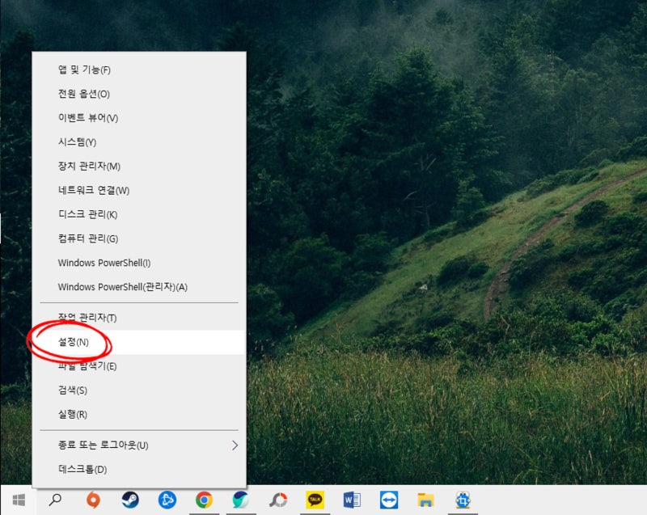
Task: Start Microsoft Word from the taskbar
Action: (x=352, y=501)
